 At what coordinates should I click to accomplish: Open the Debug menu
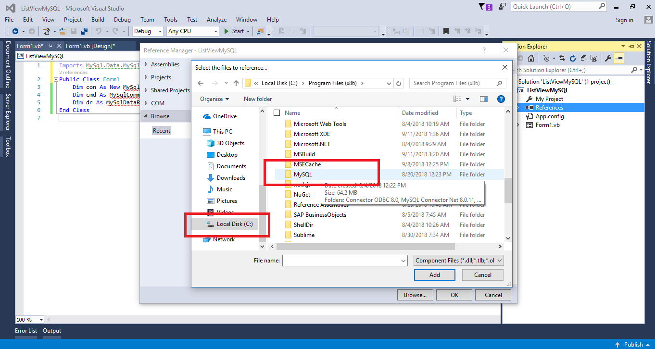tap(122, 20)
